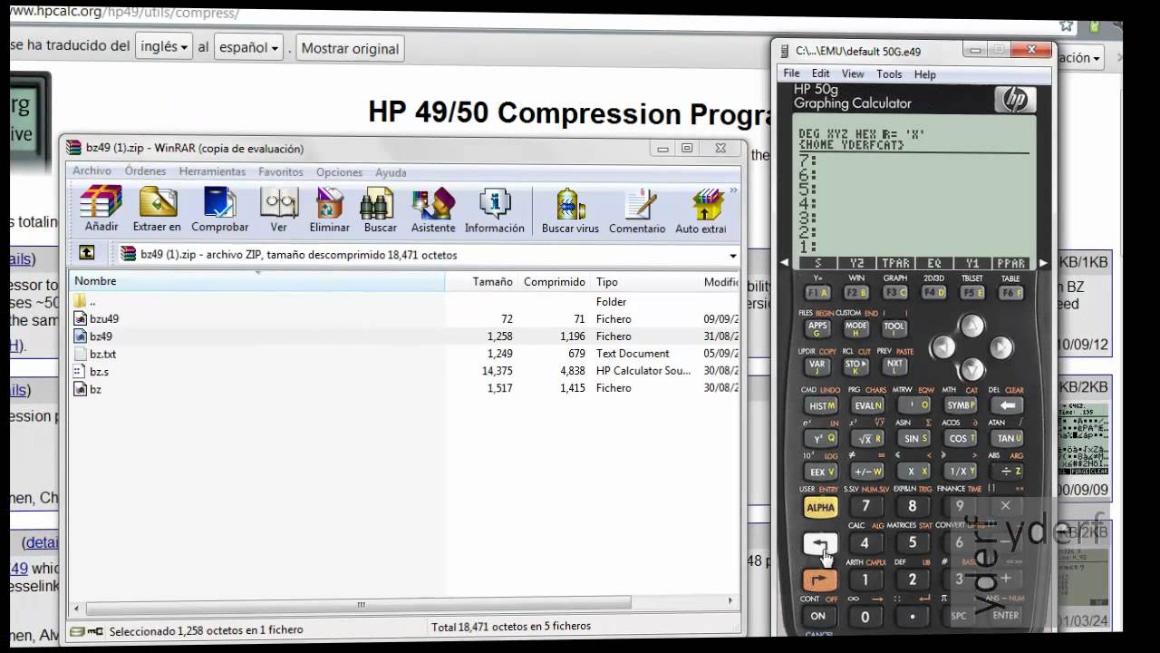The width and height of the screenshot is (1160, 653).
Task: Click the NXT key on the calculator
Action: [x=894, y=365]
